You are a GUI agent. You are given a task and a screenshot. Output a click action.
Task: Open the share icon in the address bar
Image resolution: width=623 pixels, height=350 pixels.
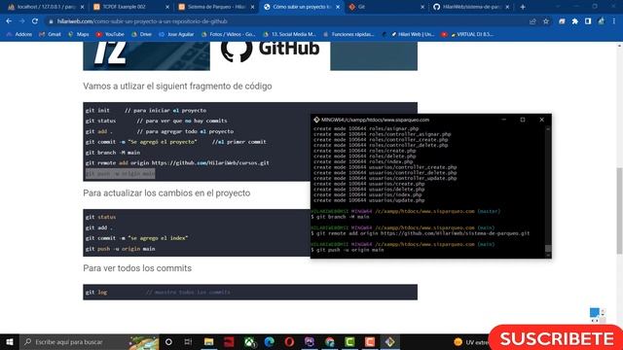pyautogui.click(x=532, y=21)
